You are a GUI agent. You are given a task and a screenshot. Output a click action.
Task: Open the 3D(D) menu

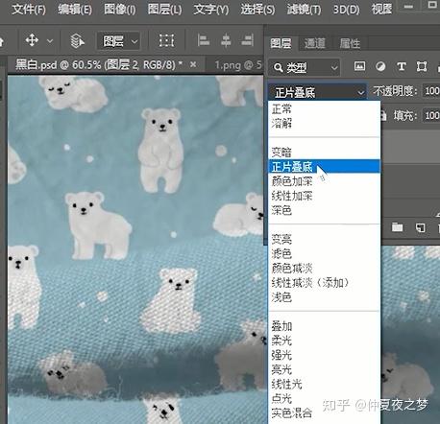pos(346,10)
